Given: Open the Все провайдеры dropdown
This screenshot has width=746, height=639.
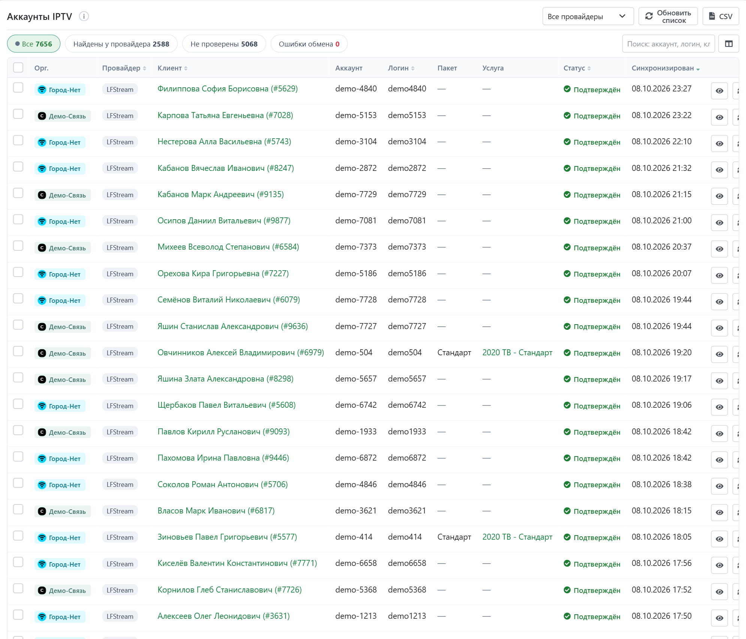Looking at the screenshot, I should (x=588, y=16).
